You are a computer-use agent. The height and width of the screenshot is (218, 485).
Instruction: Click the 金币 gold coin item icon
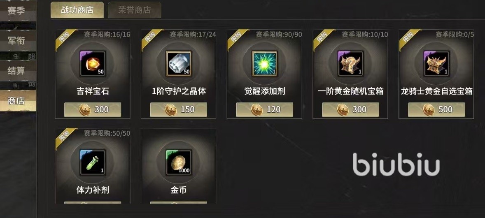click(x=178, y=162)
